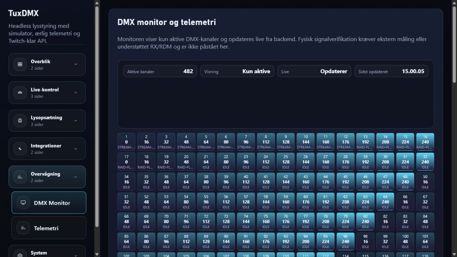Click the Lysopsætning fixture icon
This screenshot has height=257, width=457.
pyautogui.click(x=20, y=121)
